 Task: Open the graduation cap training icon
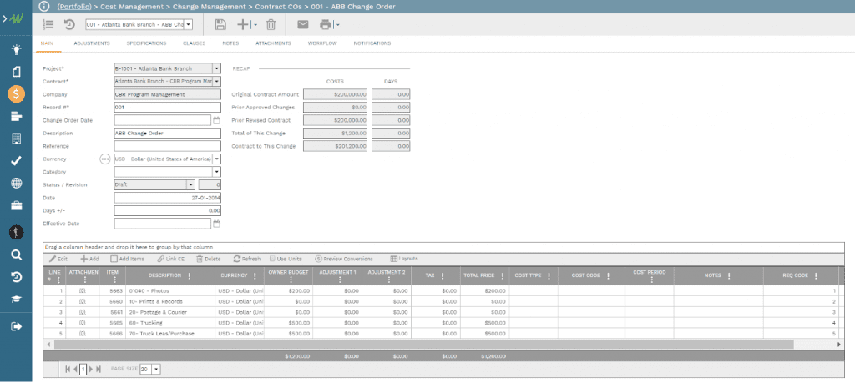pos(17,300)
